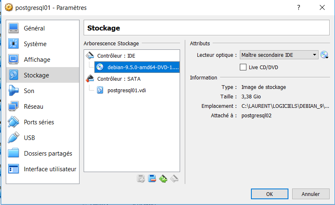The height and width of the screenshot is (205, 335).
Task: Click the remove controller icon
Action: tap(152, 179)
